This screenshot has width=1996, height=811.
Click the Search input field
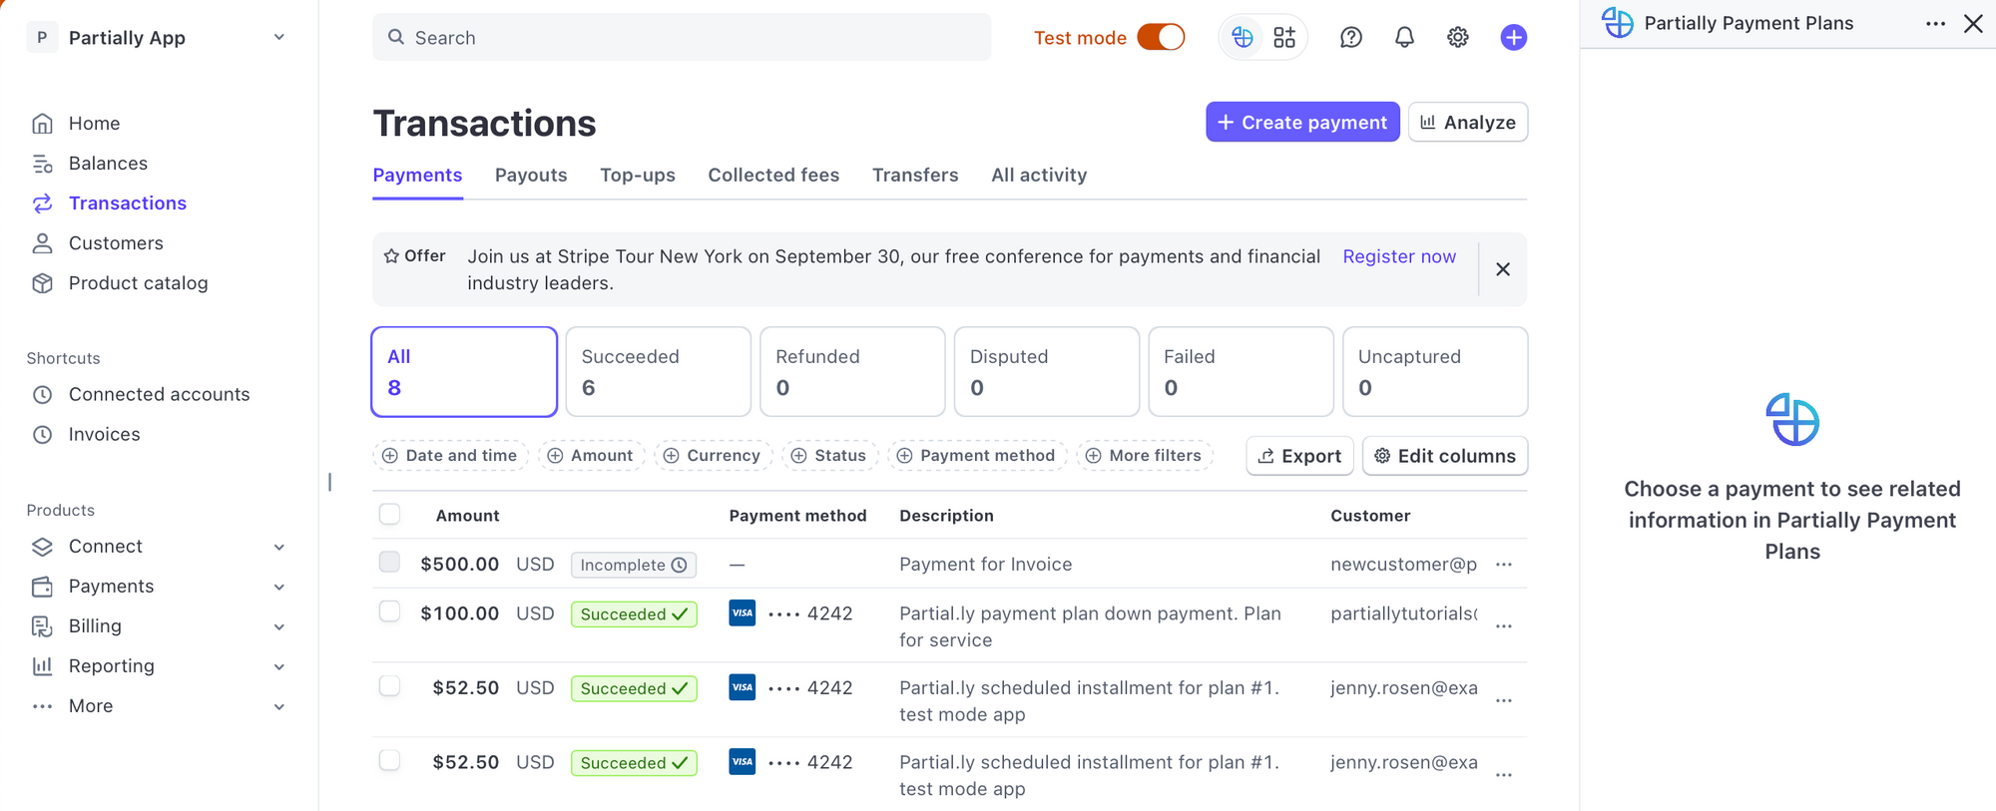[682, 38]
